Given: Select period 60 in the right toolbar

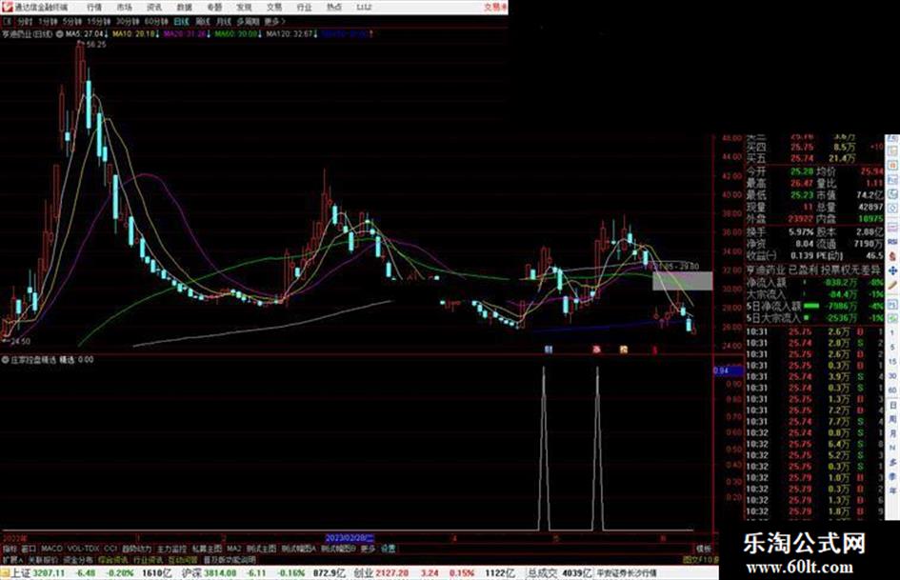Looking at the screenshot, I should [x=892, y=390].
